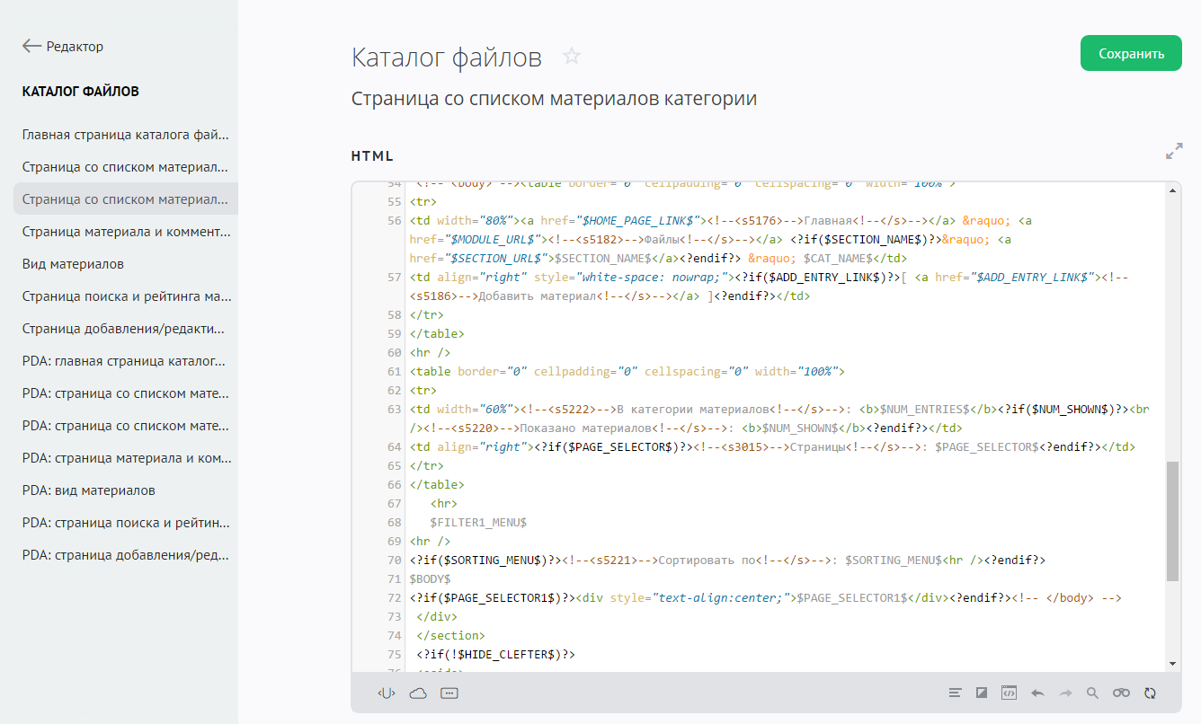Open PDA: вид материалов template
Image resolution: width=1201 pixels, height=724 pixels.
(89, 490)
